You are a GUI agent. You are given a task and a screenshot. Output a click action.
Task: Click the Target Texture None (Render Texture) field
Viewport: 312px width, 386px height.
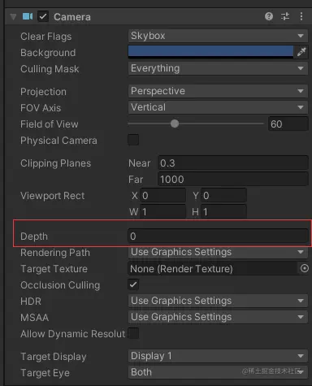tap(213, 268)
